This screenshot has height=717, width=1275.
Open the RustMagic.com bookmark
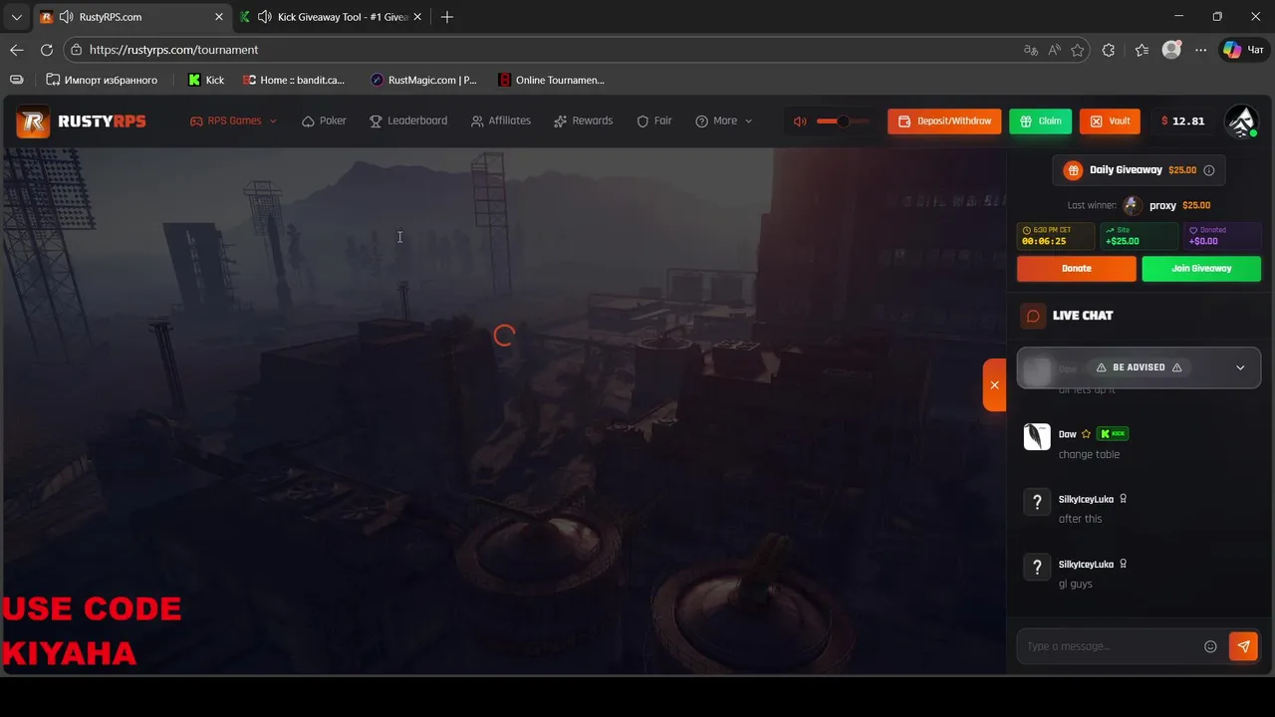click(423, 80)
